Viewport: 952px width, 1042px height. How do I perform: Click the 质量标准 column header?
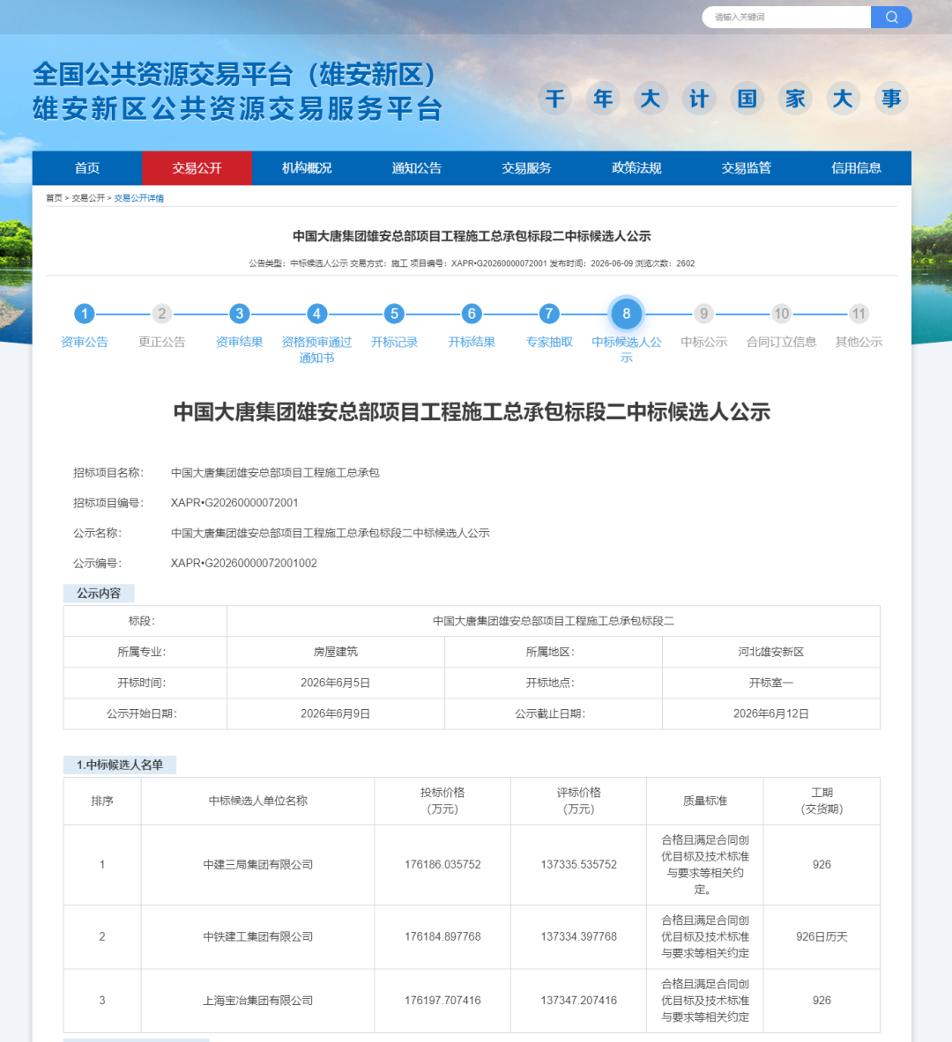(x=705, y=801)
